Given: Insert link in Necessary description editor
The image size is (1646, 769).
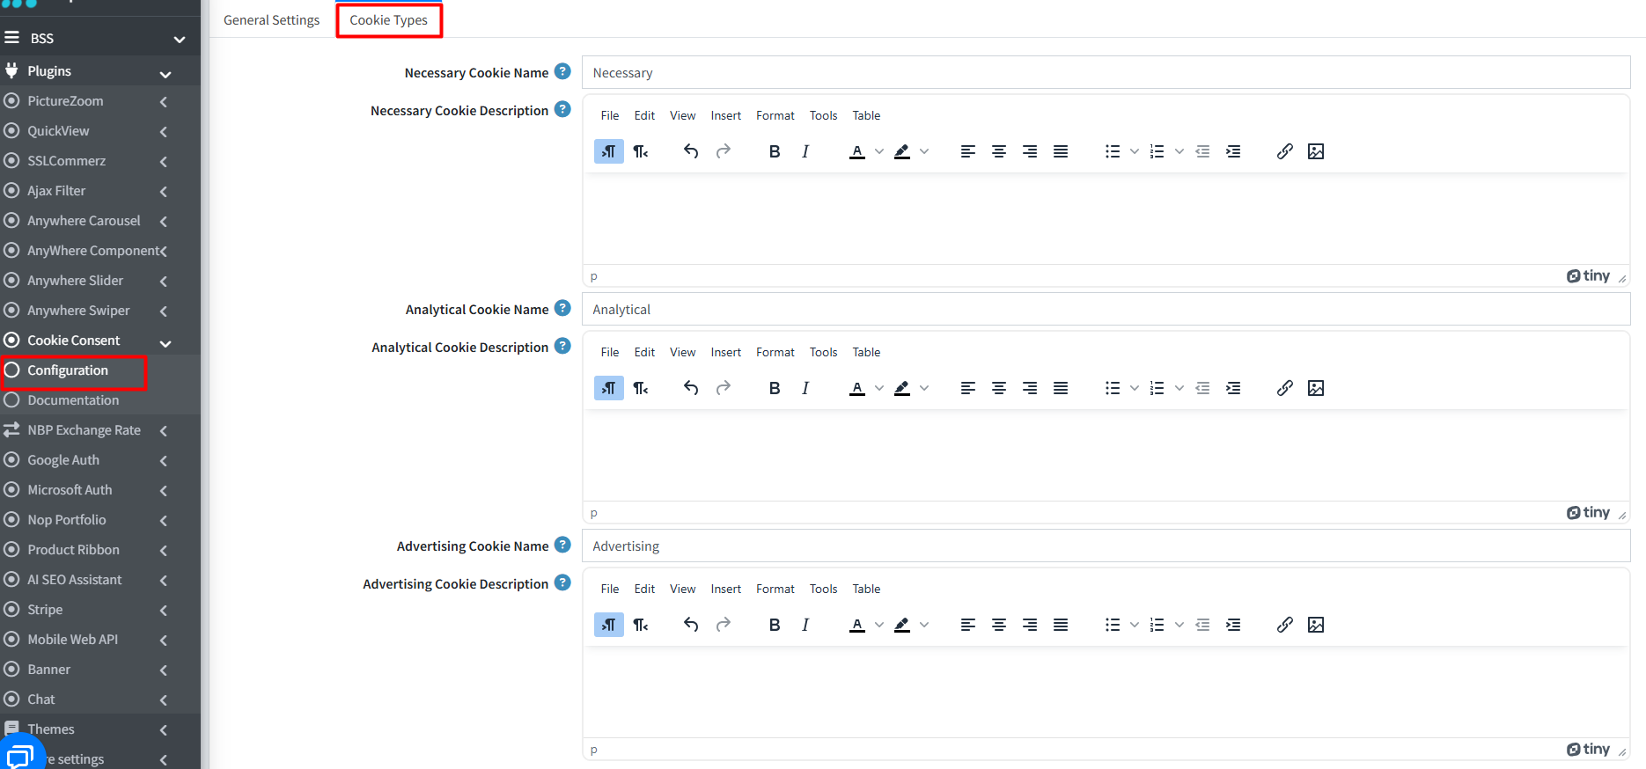Looking at the screenshot, I should (x=1285, y=151).
